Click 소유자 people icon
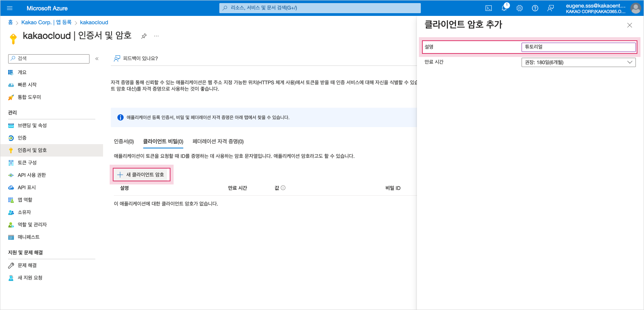 (11, 212)
